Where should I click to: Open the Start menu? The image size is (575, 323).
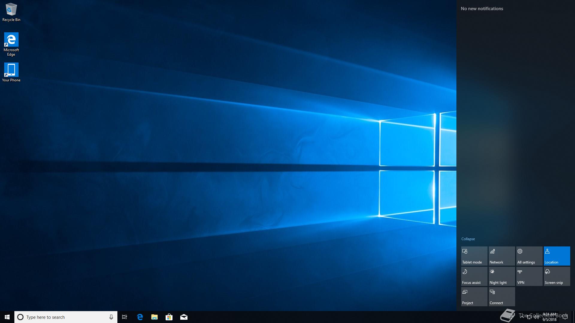click(7, 317)
